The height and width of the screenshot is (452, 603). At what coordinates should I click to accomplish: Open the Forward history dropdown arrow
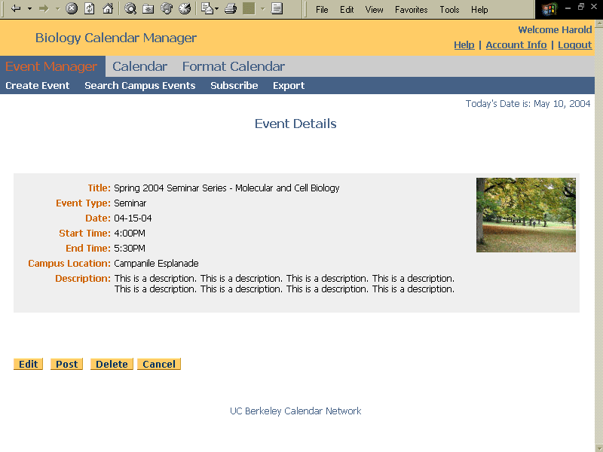click(58, 8)
